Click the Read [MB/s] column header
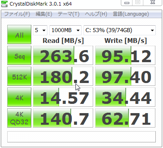 point(63,41)
